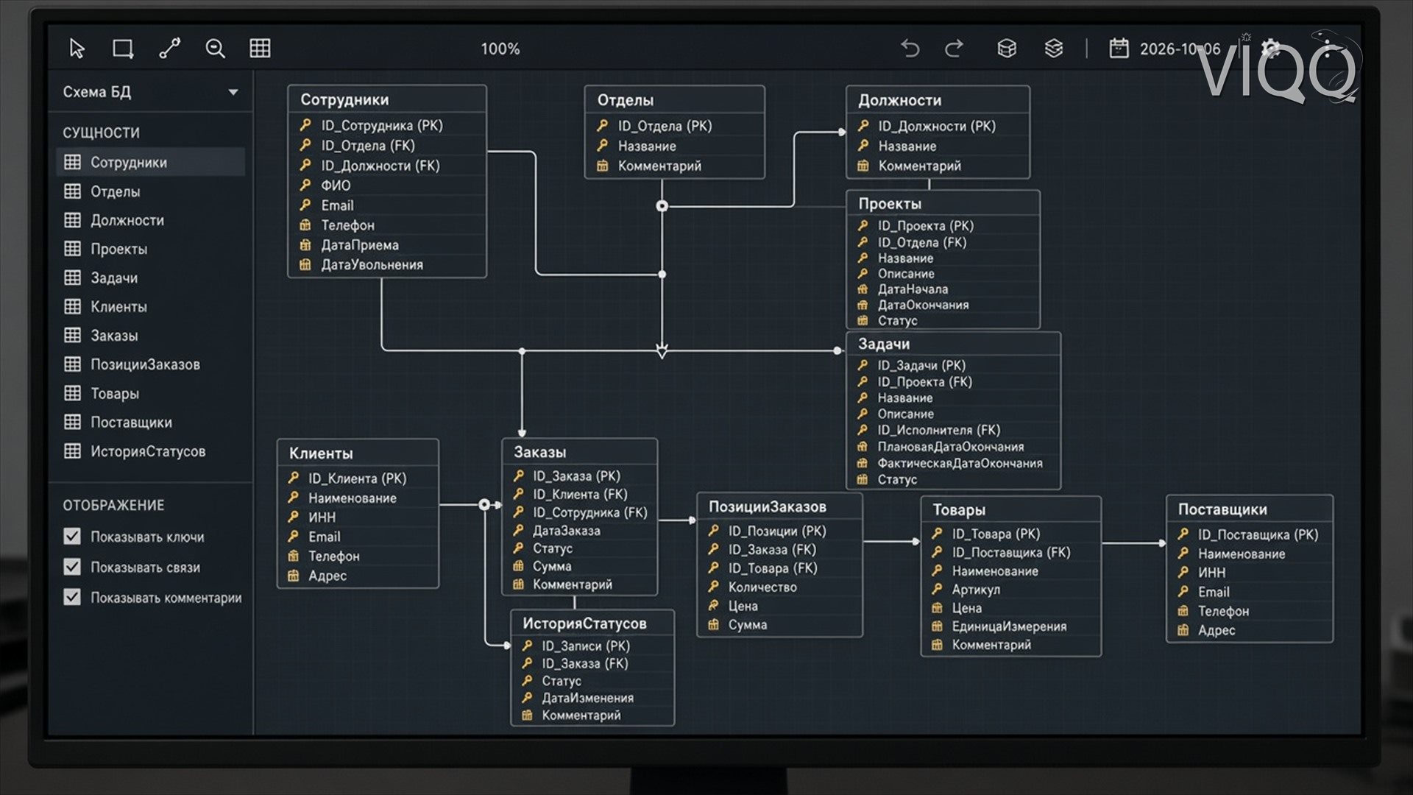Click Количество field in ПозицииЗаказов table
Screen dimensions: 1413x795
point(779,587)
